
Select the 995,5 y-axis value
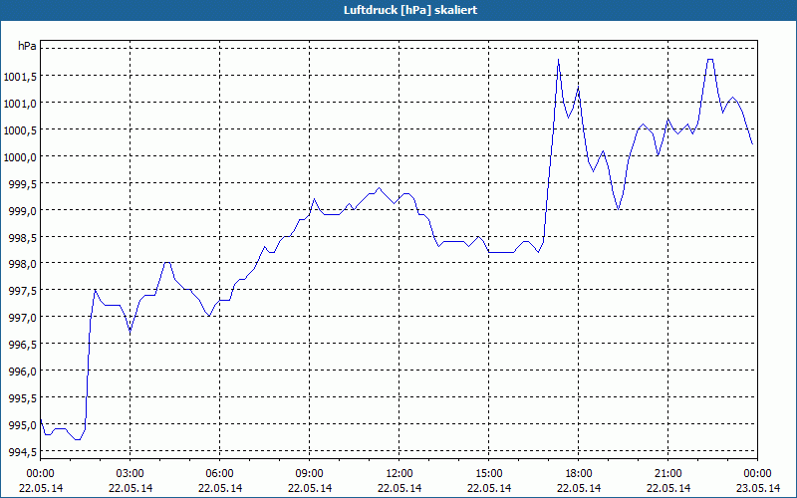click(x=23, y=398)
